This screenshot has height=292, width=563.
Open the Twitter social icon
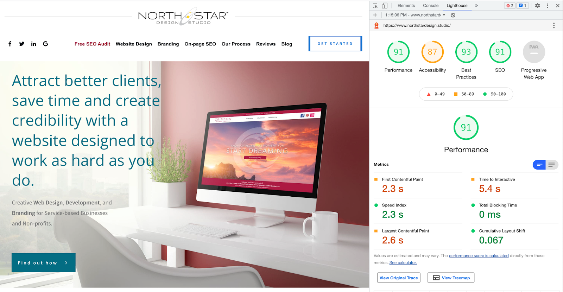(x=22, y=44)
